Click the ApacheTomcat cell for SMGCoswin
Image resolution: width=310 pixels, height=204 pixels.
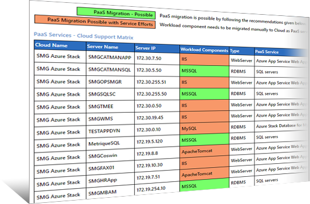(x=204, y=151)
